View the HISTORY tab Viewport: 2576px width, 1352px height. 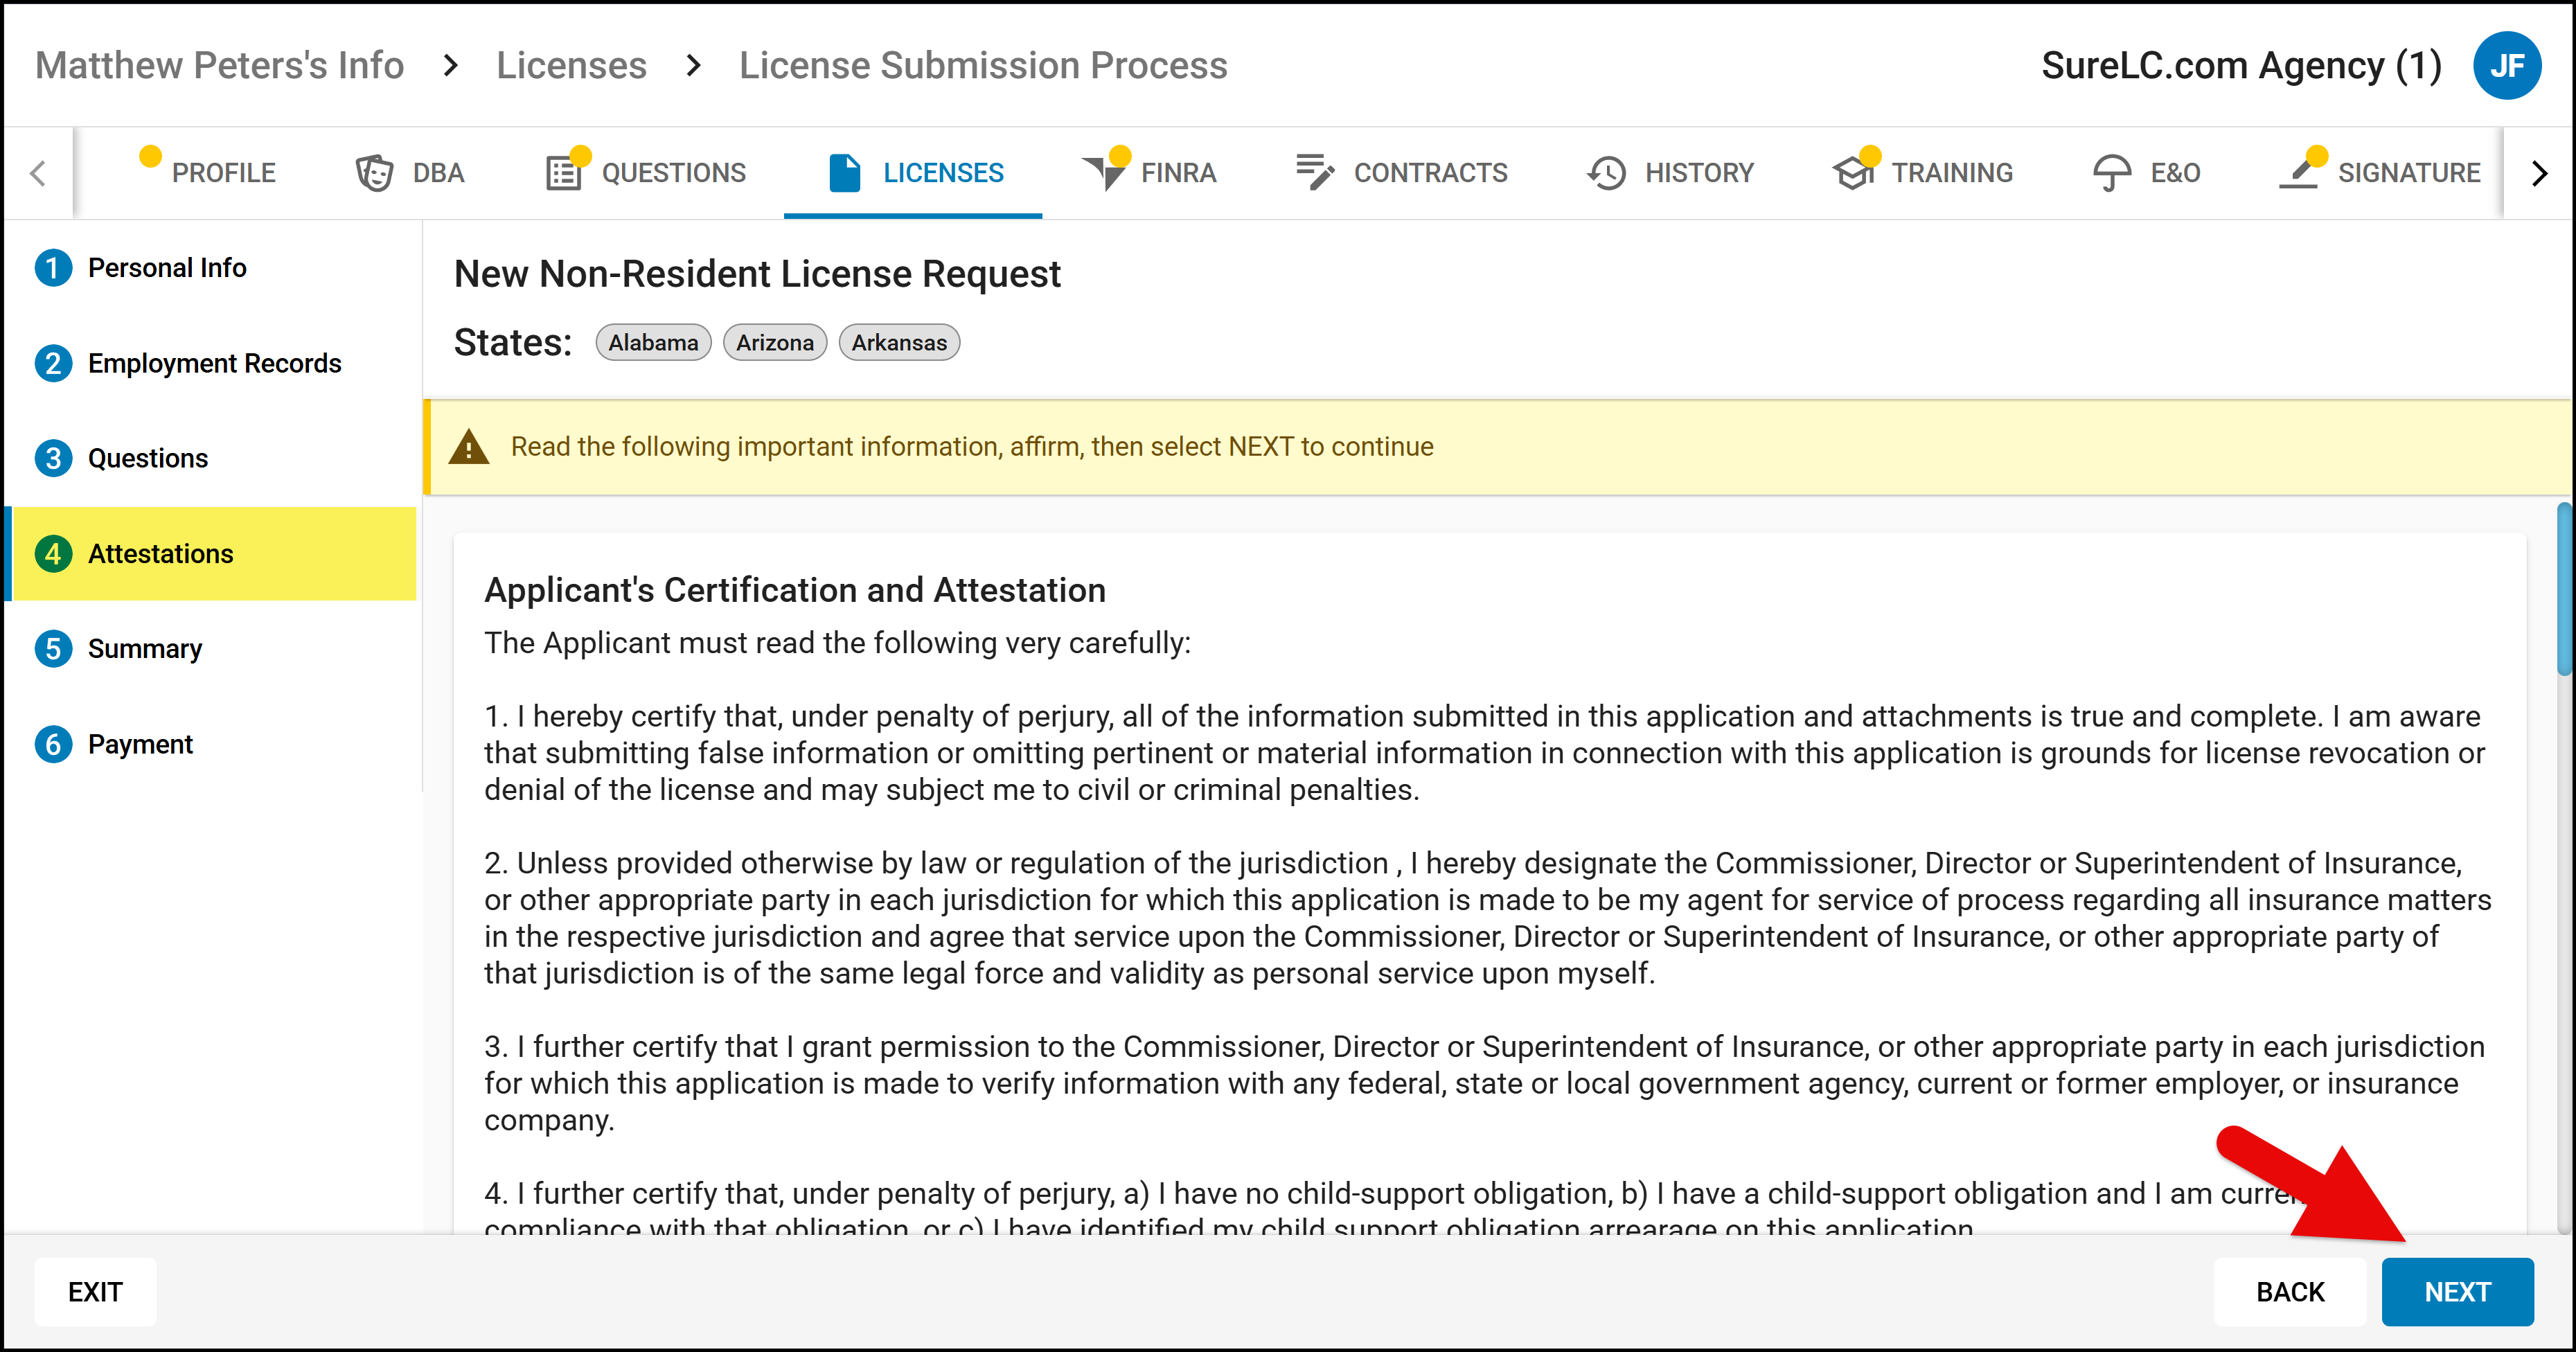point(1671,173)
